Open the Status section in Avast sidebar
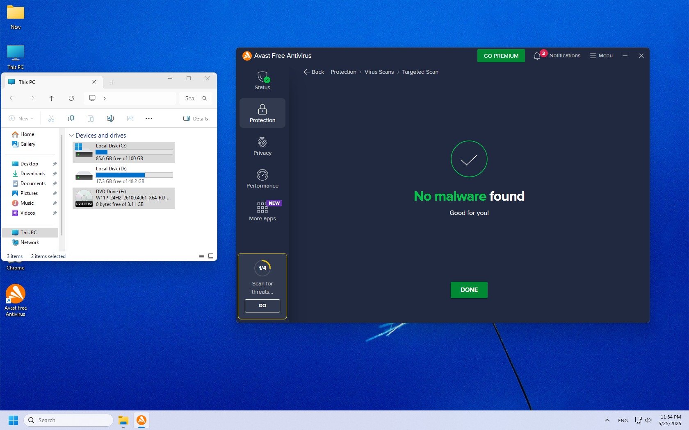The width and height of the screenshot is (689, 430). (x=262, y=80)
